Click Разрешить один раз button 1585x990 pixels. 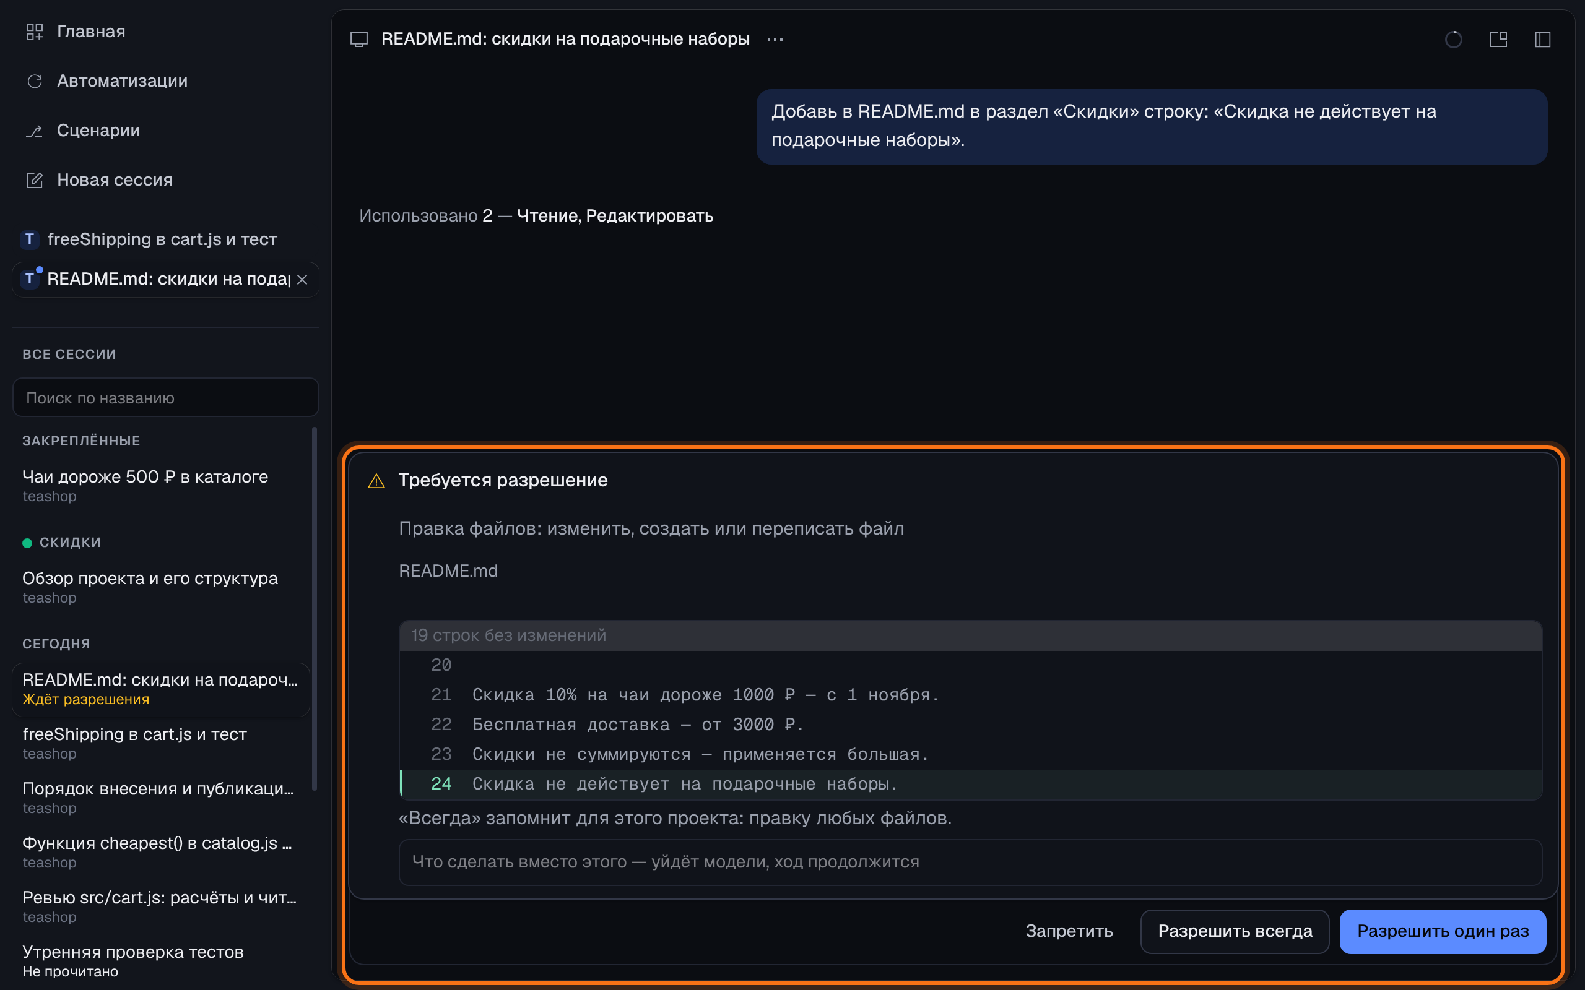(x=1443, y=931)
